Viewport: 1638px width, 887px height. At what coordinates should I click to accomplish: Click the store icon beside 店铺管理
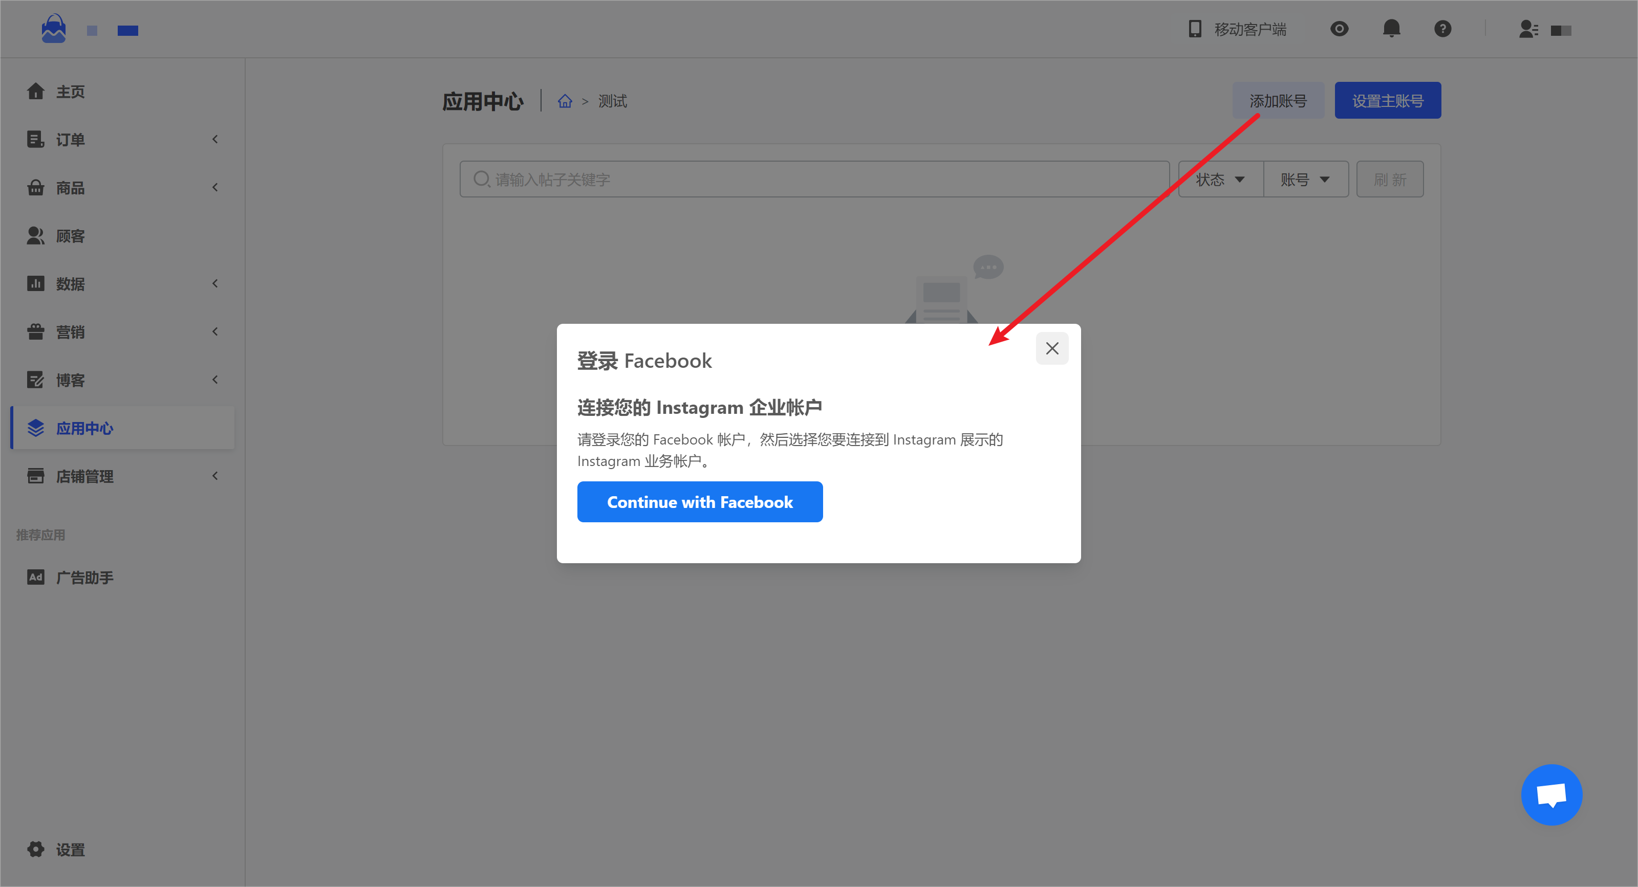[x=36, y=476]
